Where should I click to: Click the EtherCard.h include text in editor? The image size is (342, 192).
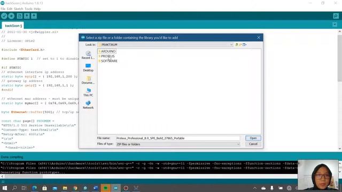pos(32,50)
